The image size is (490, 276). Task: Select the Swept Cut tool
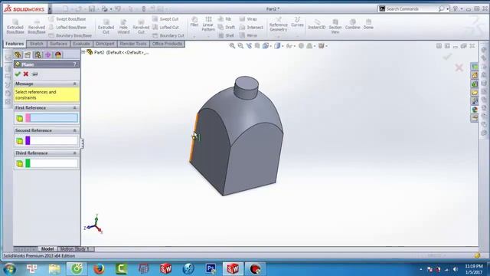point(165,19)
